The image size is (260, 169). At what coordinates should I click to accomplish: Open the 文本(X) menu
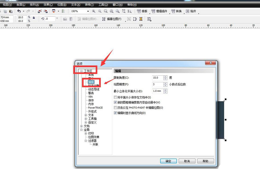[75, 4]
